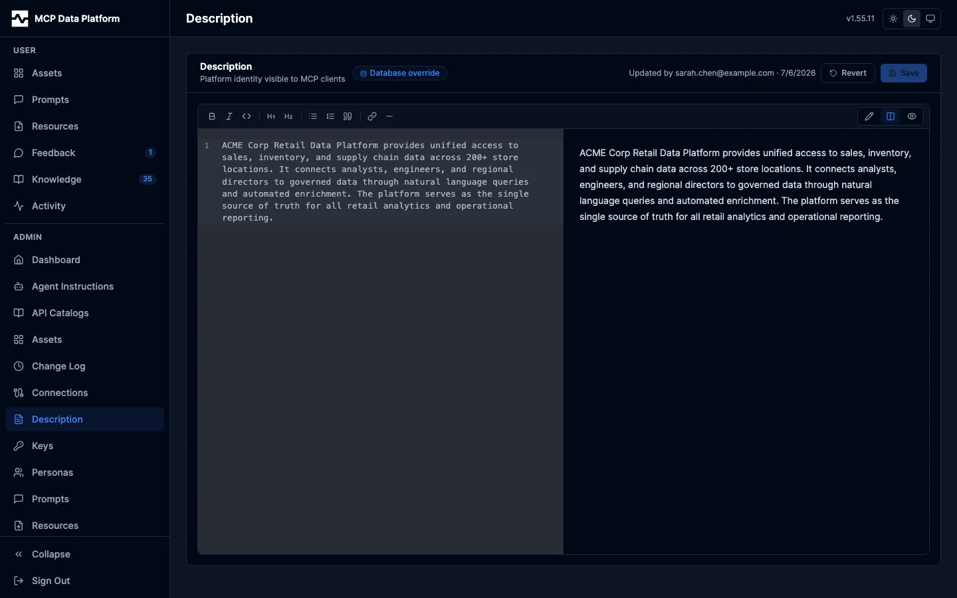The height and width of the screenshot is (598, 957).
Task: Insert a block quote
Action: click(348, 116)
